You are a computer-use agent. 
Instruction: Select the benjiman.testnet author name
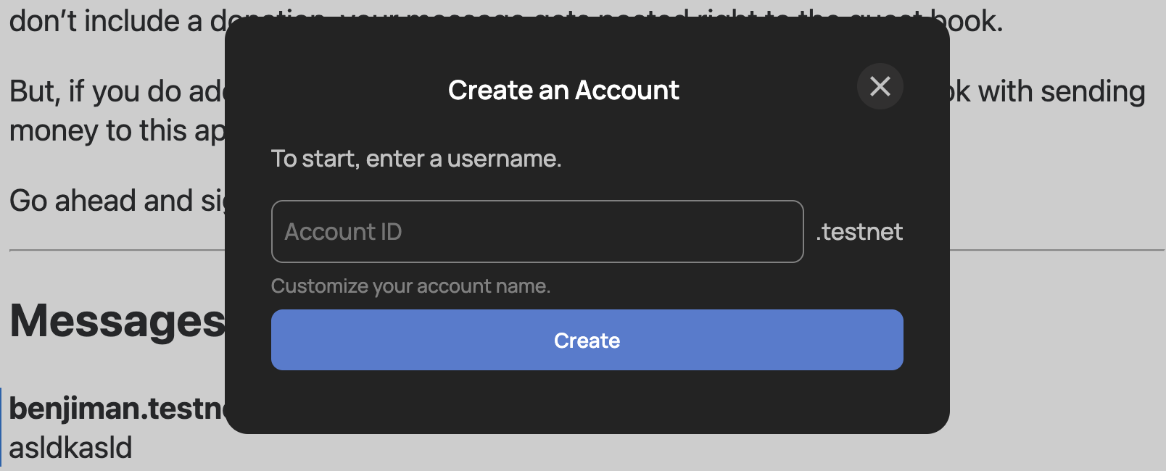coord(116,409)
